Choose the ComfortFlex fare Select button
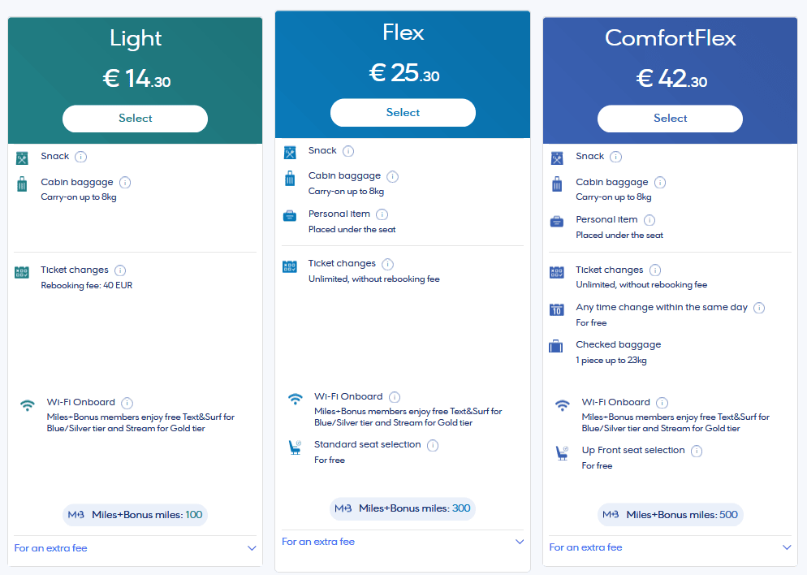This screenshot has height=575, width=807. [670, 119]
